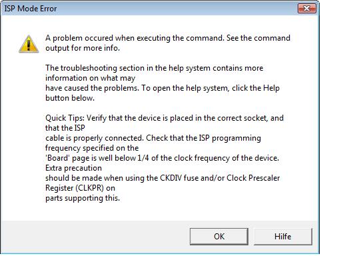Click the 'parts supporting this.' line
The width and height of the screenshot is (341, 256).
(x=83, y=198)
